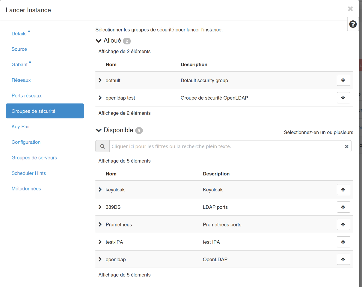
Task: Deallocate the openldap test security group
Action: click(x=343, y=98)
